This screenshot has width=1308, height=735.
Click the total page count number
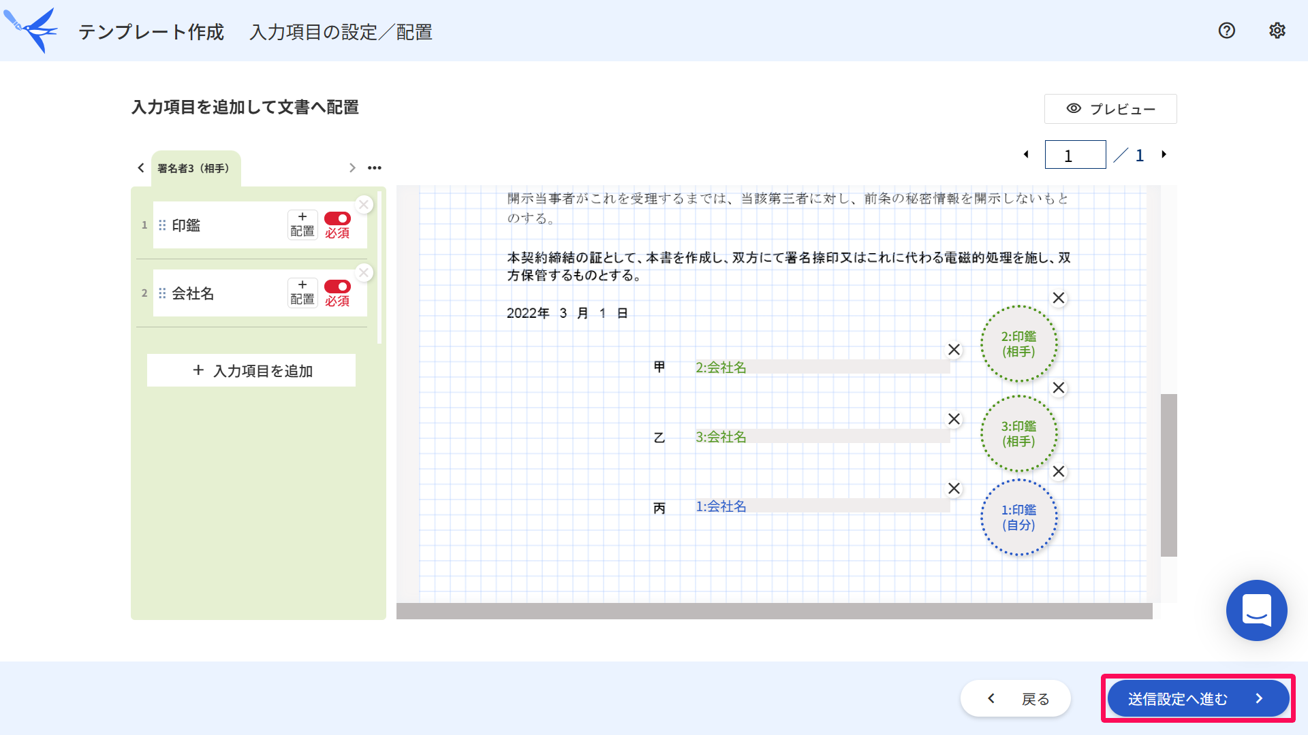[x=1140, y=155]
